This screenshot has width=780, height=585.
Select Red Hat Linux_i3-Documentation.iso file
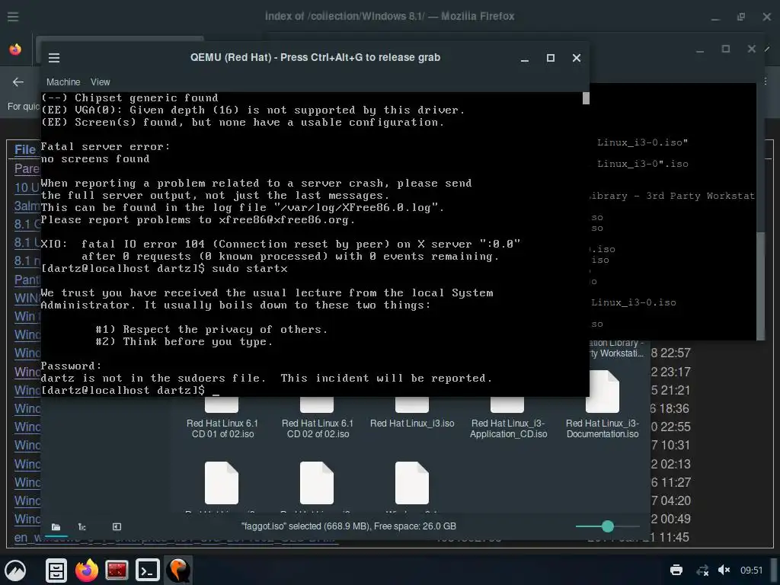[x=603, y=428]
